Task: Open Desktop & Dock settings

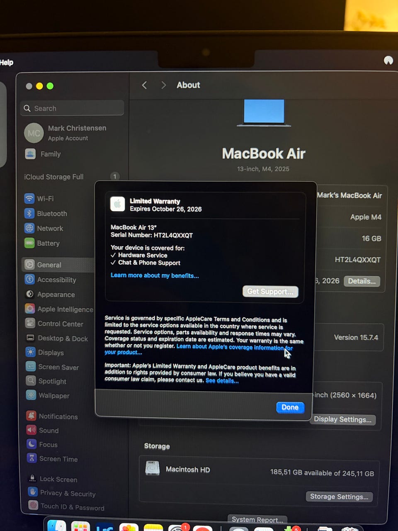Action: point(57,338)
